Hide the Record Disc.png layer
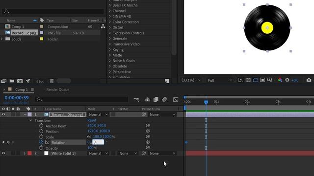314x176 pixels. click(x=3, y=114)
